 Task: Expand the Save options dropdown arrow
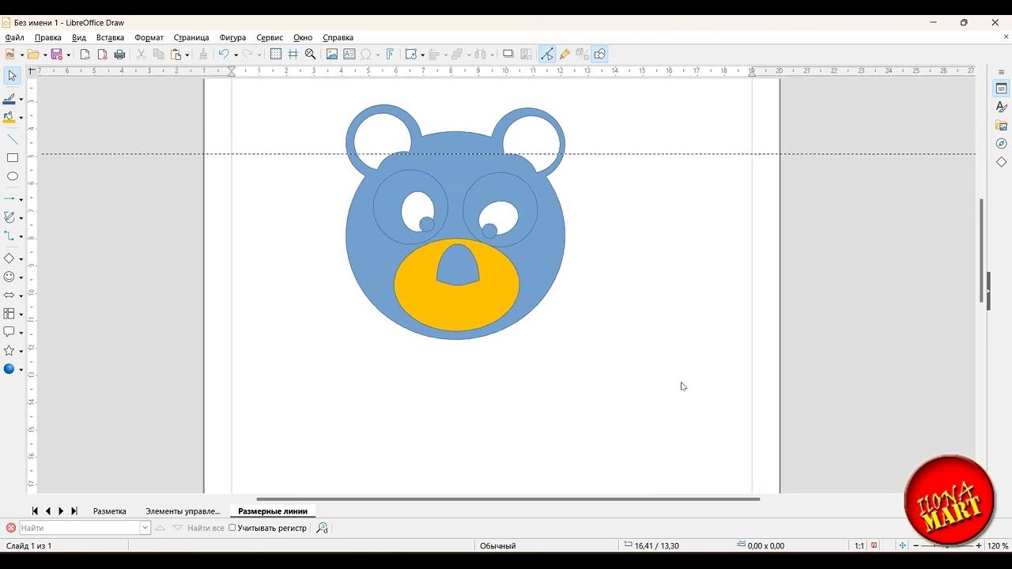(x=68, y=55)
